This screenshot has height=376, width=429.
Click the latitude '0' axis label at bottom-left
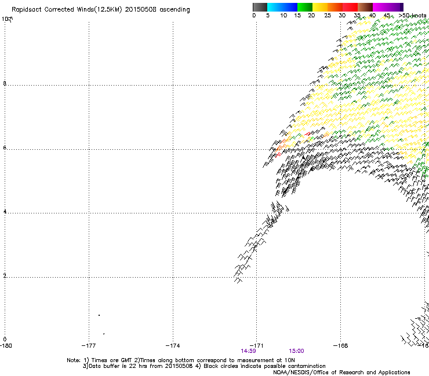pyautogui.click(x=5, y=340)
